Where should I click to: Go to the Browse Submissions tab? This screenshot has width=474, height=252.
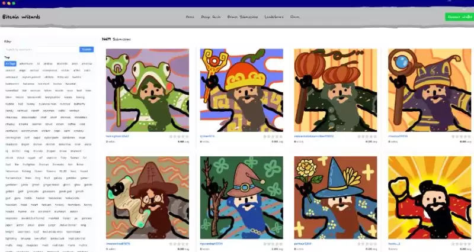click(x=242, y=17)
